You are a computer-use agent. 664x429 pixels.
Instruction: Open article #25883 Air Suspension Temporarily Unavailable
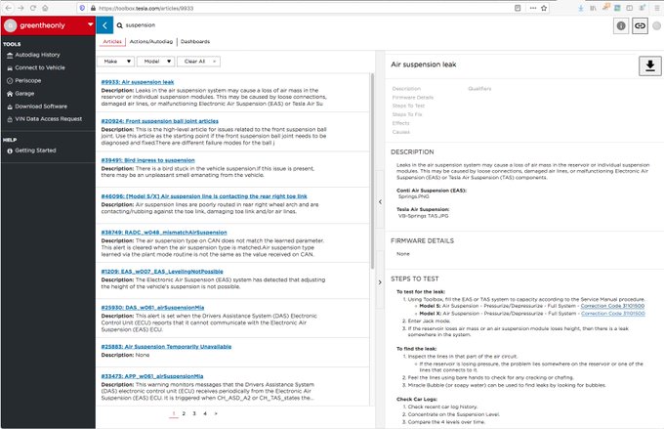point(166,347)
